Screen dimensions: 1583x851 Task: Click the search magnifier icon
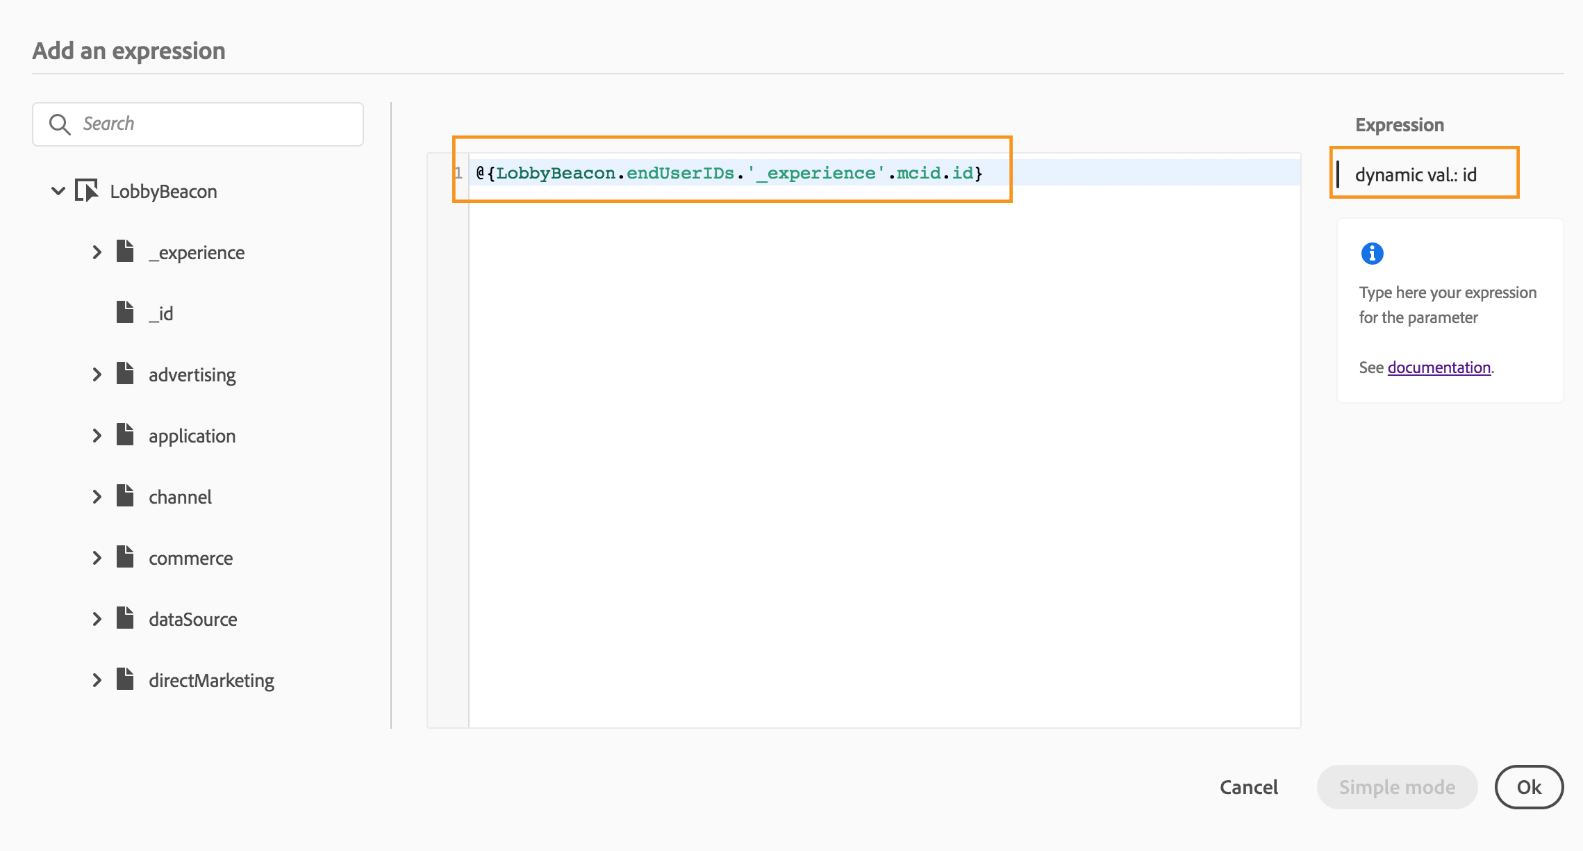[x=60, y=124]
